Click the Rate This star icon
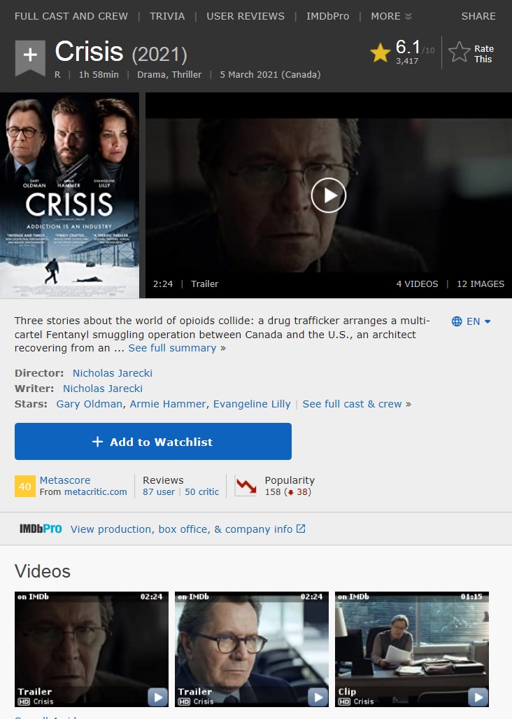512x719 pixels. tap(459, 53)
